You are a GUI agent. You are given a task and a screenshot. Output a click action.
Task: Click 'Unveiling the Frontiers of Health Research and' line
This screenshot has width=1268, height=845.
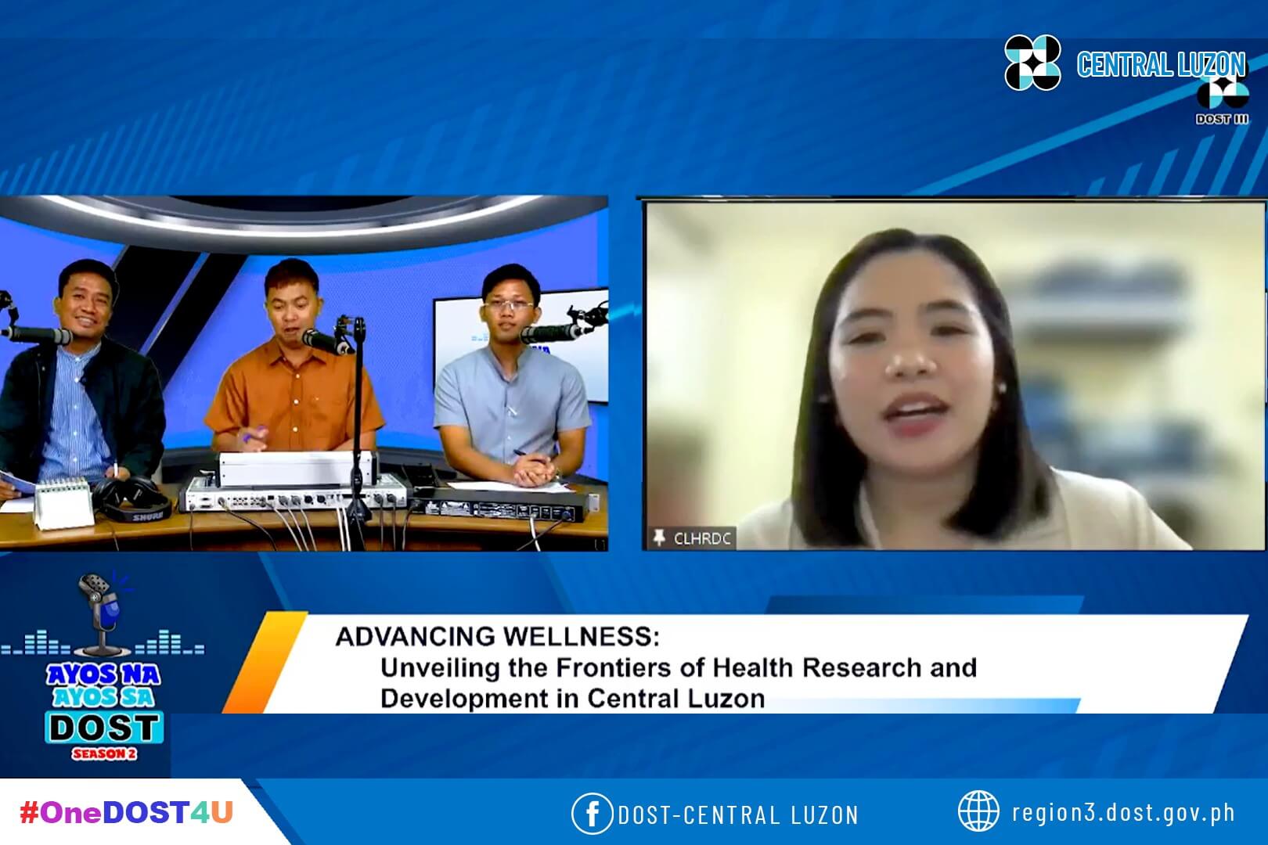point(679,667)
